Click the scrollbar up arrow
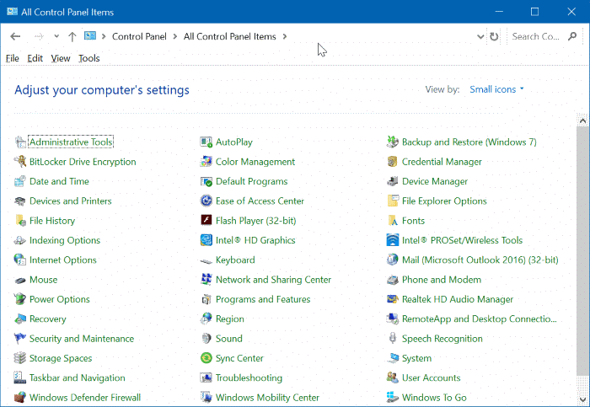This screenshot has width=590, height=407. [x=583, y=120]
